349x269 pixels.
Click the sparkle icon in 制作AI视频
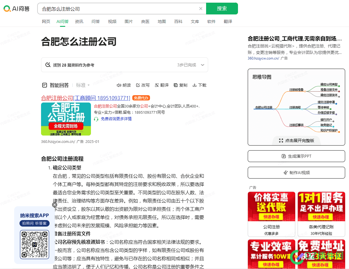point(285,173)
